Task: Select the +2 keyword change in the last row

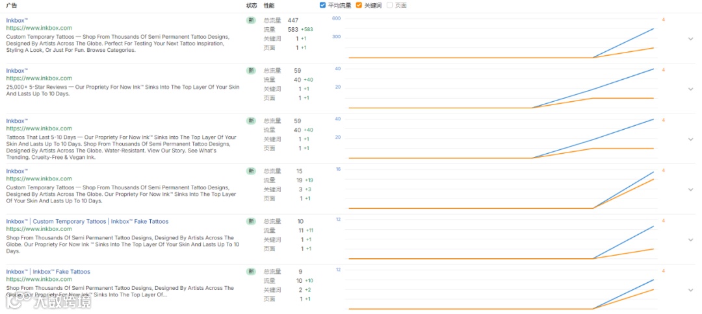Action: tap(308, 290)
